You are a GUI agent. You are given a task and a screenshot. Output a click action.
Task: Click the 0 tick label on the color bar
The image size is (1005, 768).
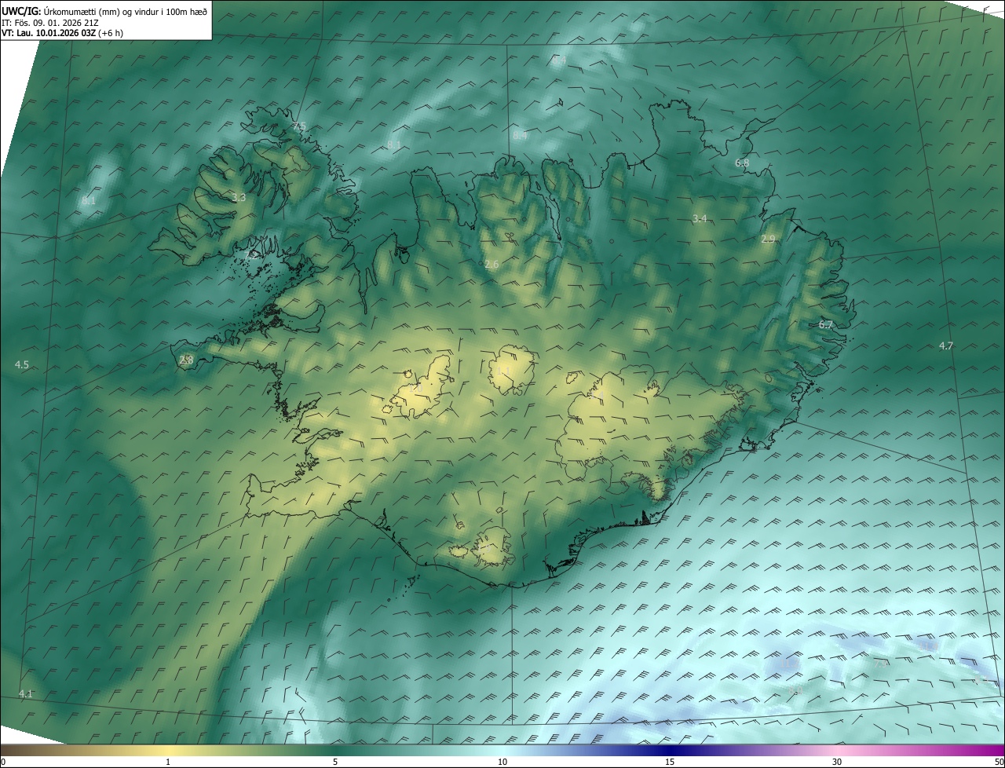(2, 762)
